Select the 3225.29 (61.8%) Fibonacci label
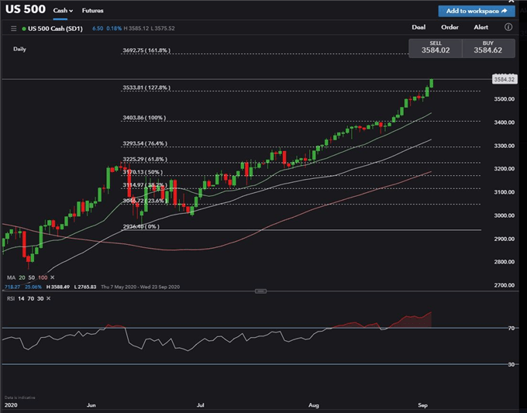527x413 pixels. 145,160
